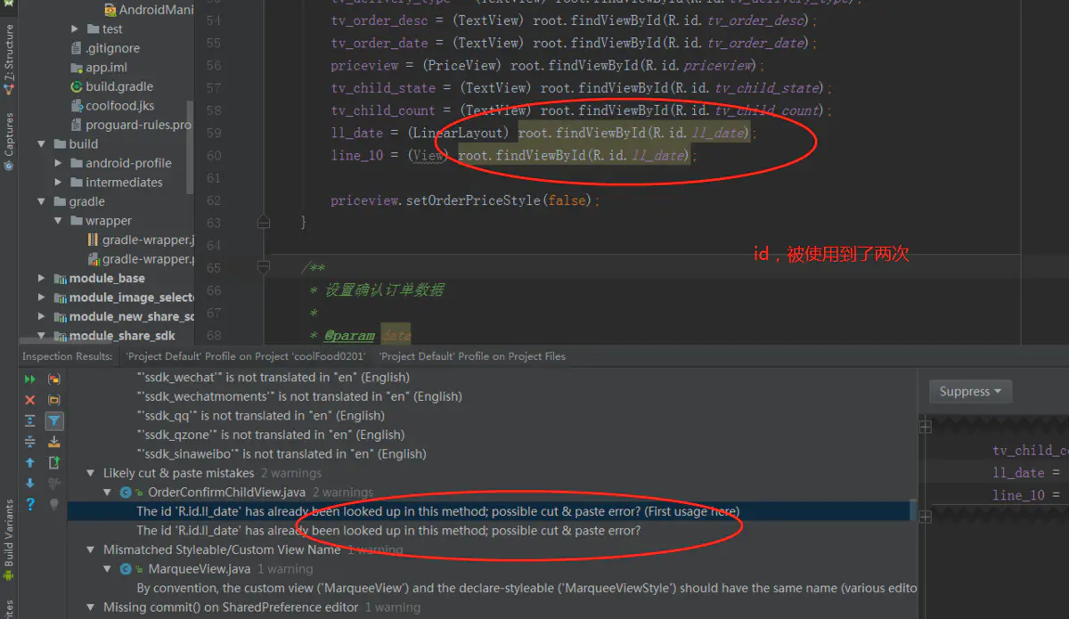This screenshot has height=619, width=1069.
Task: Rerun inspection with green double-arrow icon
Action: tap(30, 379)
